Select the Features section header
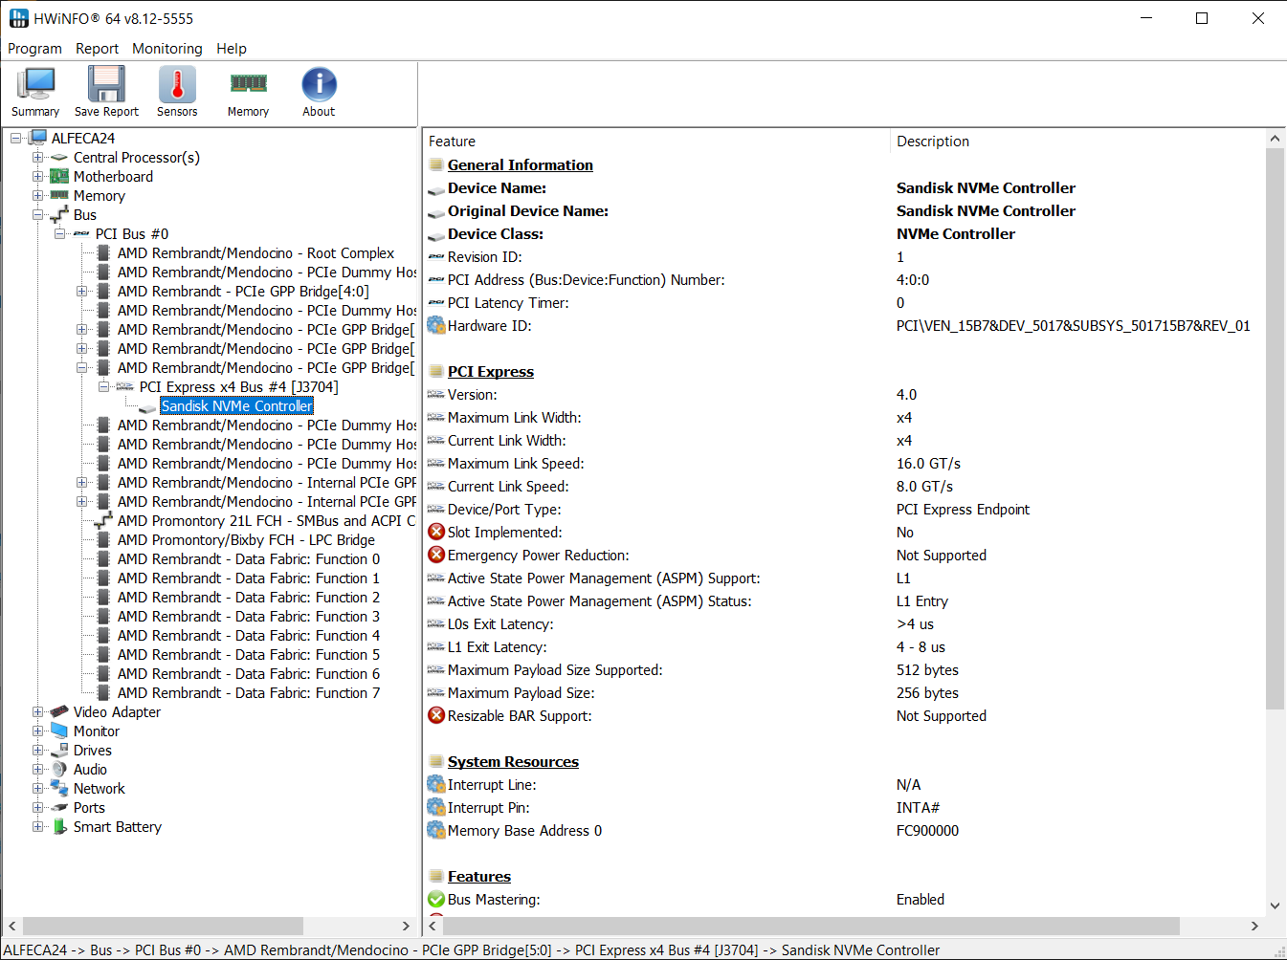 point(479,876)
